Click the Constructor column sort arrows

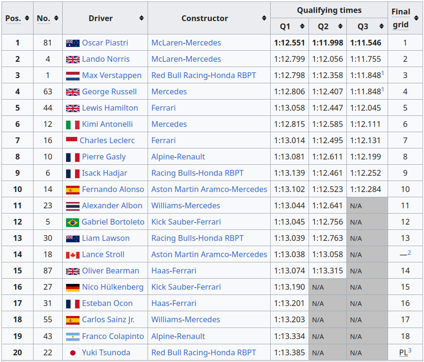pyautogui.click(x=264, y=18)
